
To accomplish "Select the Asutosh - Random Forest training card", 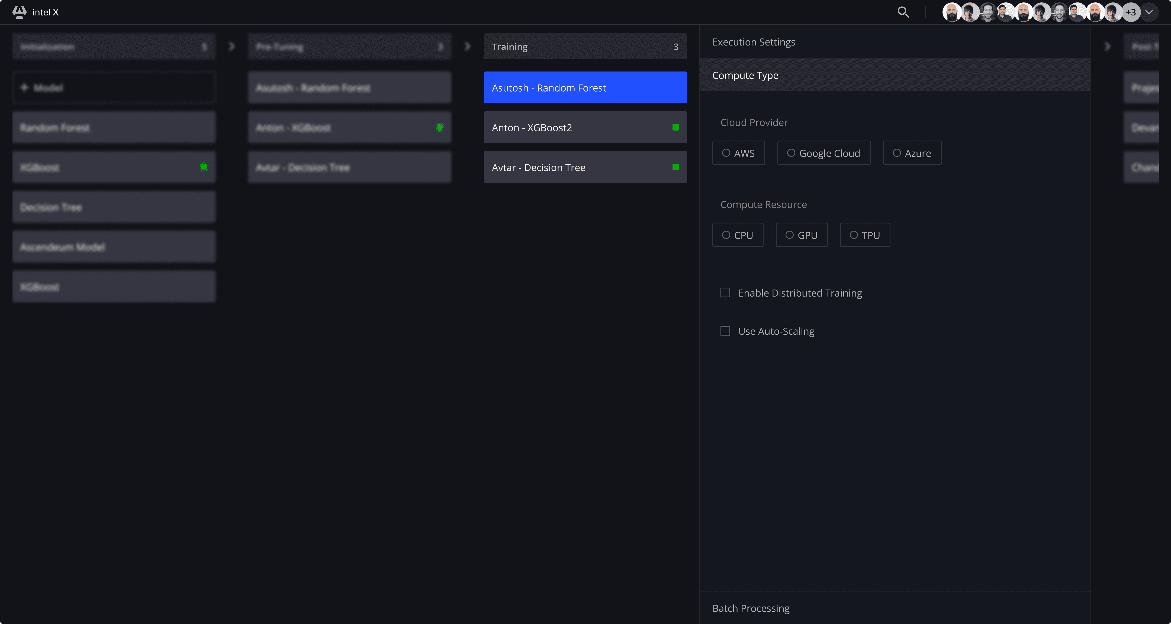I will pos(585,88).
